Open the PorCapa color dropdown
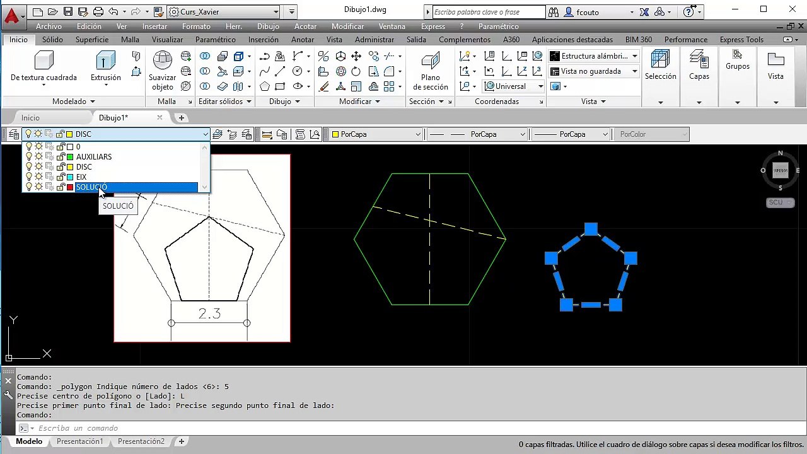 point(376,134)
